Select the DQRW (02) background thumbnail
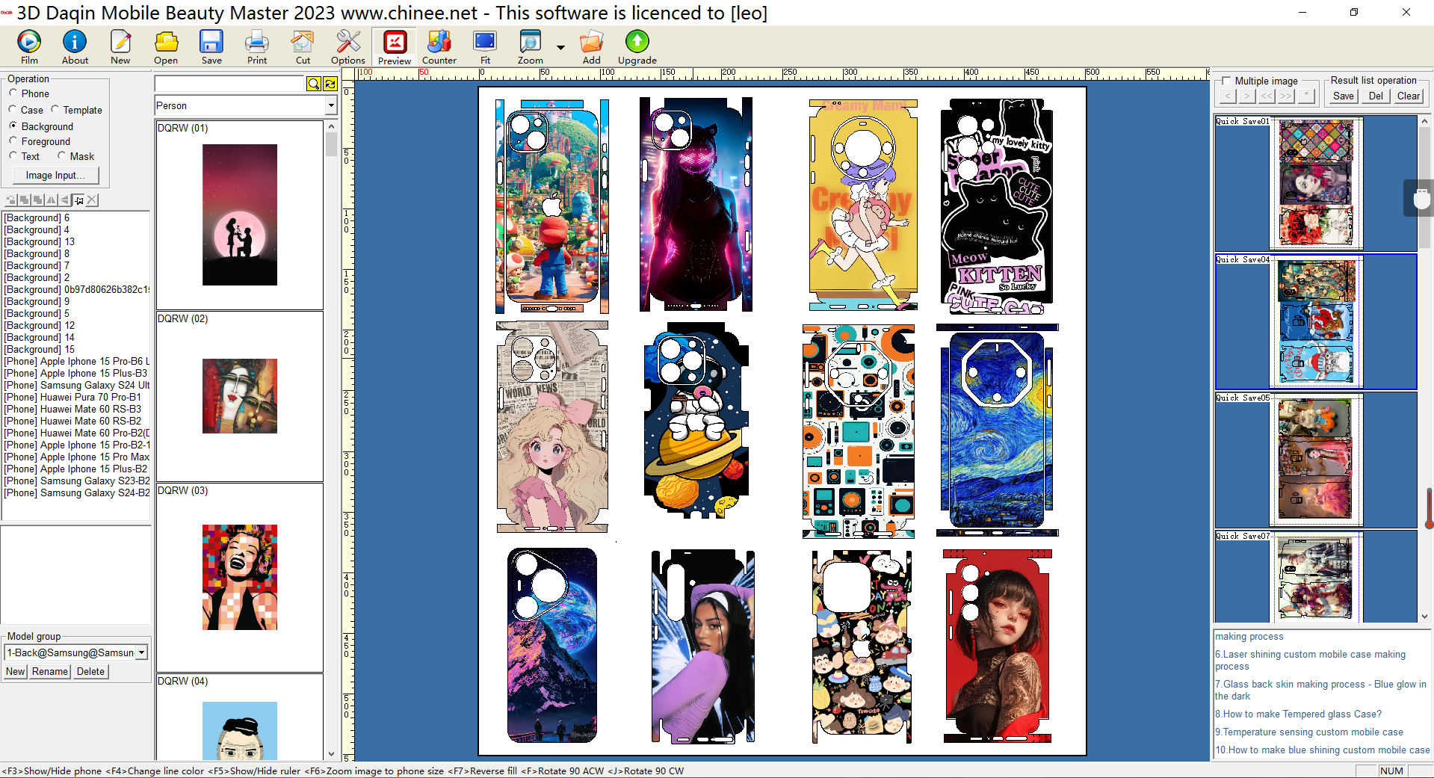Viewport: 1434px width, 778px height. (x=240, y=396)
